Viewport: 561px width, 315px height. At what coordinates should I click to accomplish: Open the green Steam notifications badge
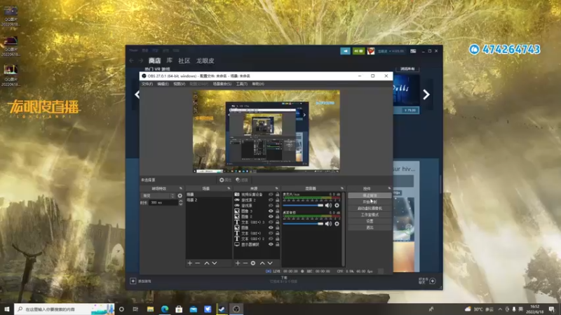pyautogui.click(x=358, y=51)
